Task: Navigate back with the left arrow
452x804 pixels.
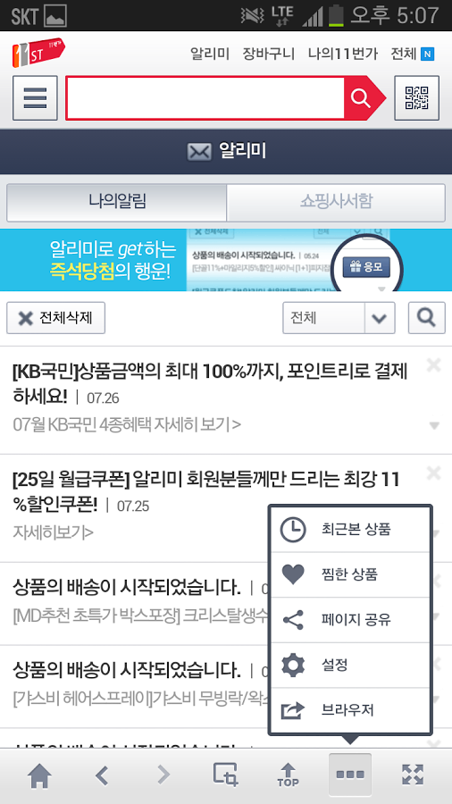Action: (102, 775)
